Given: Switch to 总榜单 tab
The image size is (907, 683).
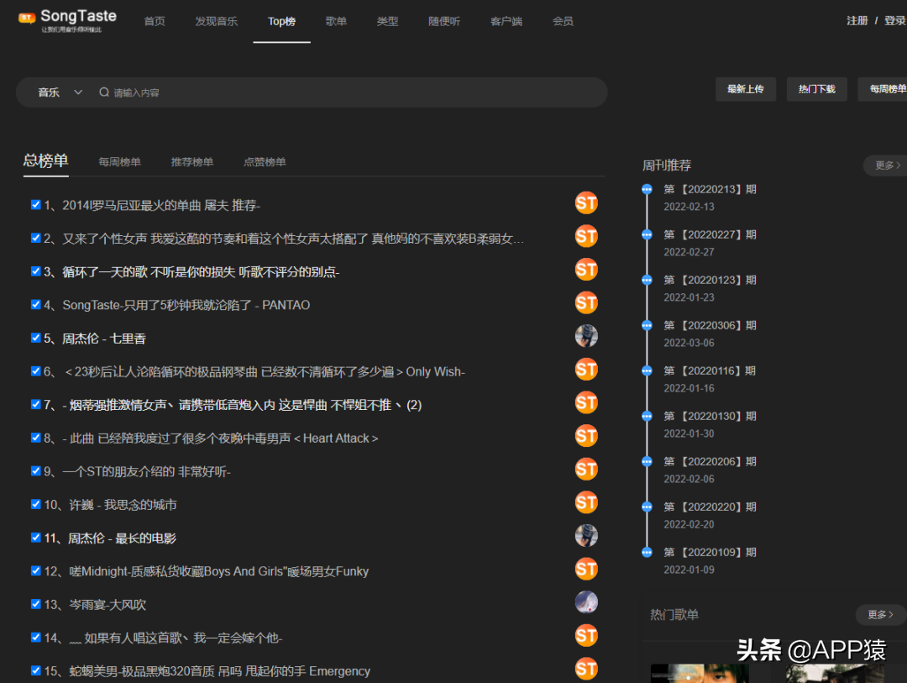Looking at the screenshot, I should [x=45, y=160].
